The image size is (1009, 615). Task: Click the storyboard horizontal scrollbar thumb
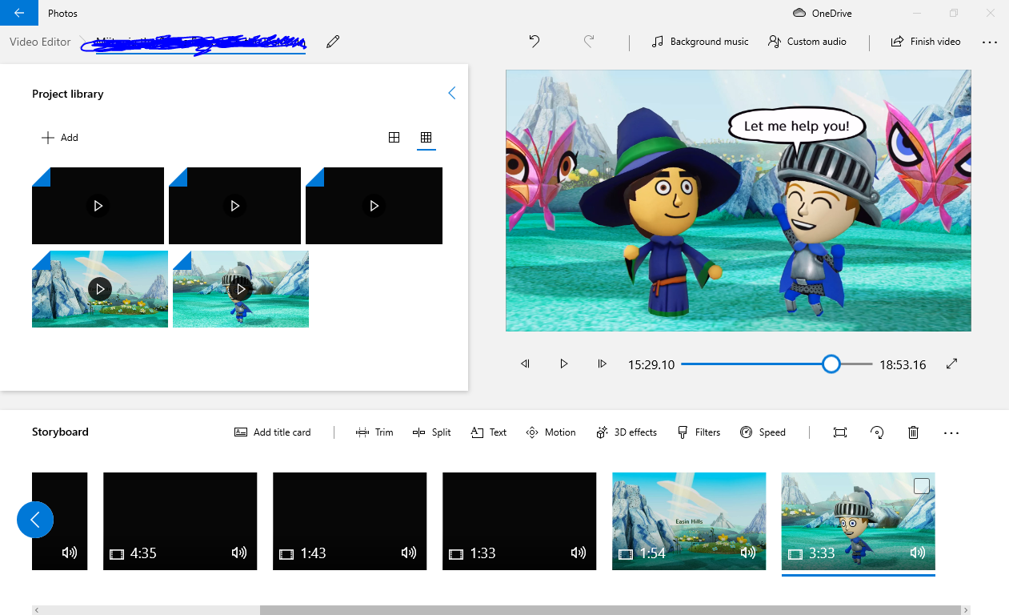click(x=609, y=610)
